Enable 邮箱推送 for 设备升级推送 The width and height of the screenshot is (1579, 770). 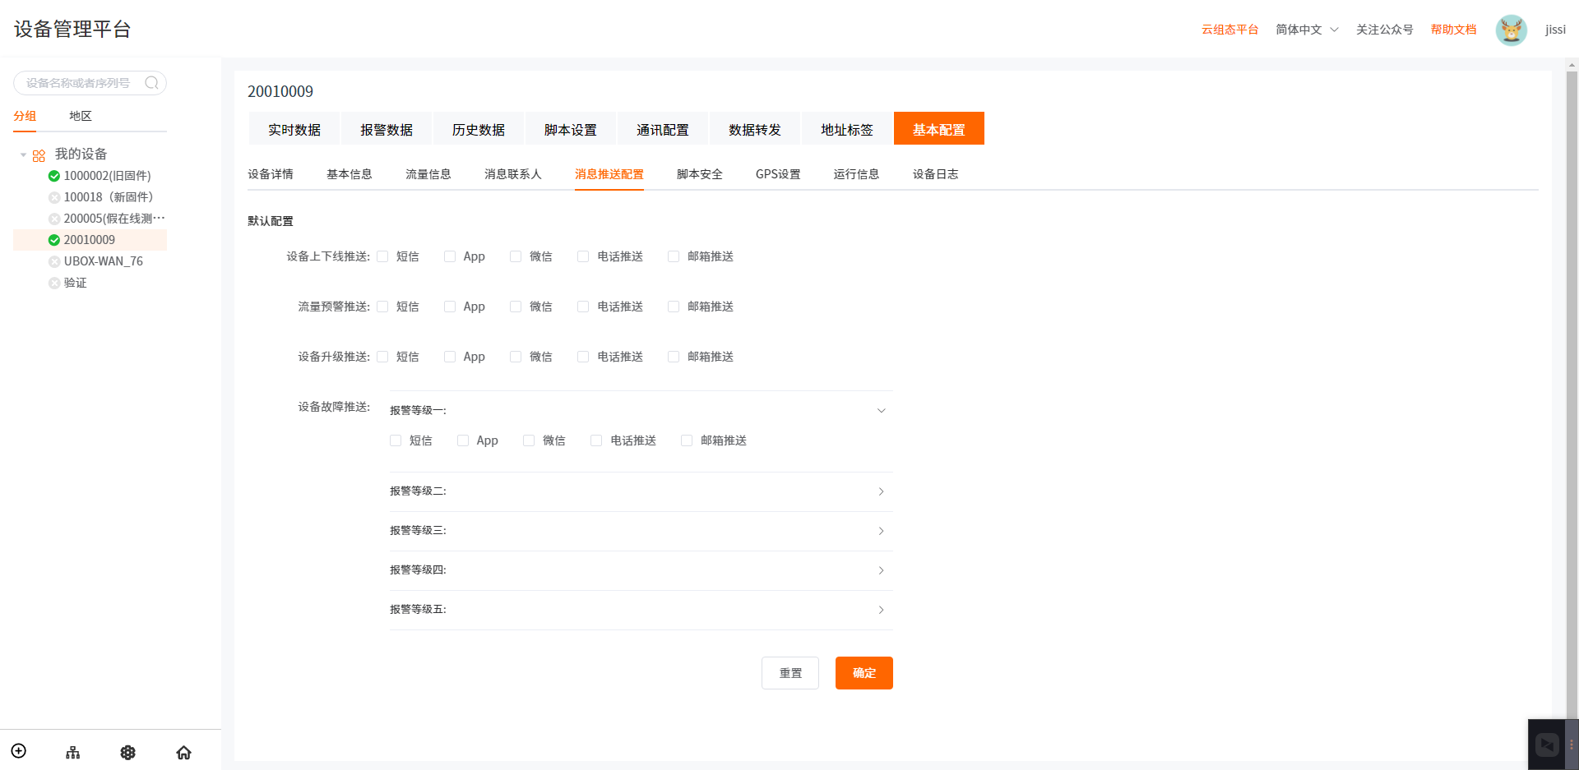(674, 357)
